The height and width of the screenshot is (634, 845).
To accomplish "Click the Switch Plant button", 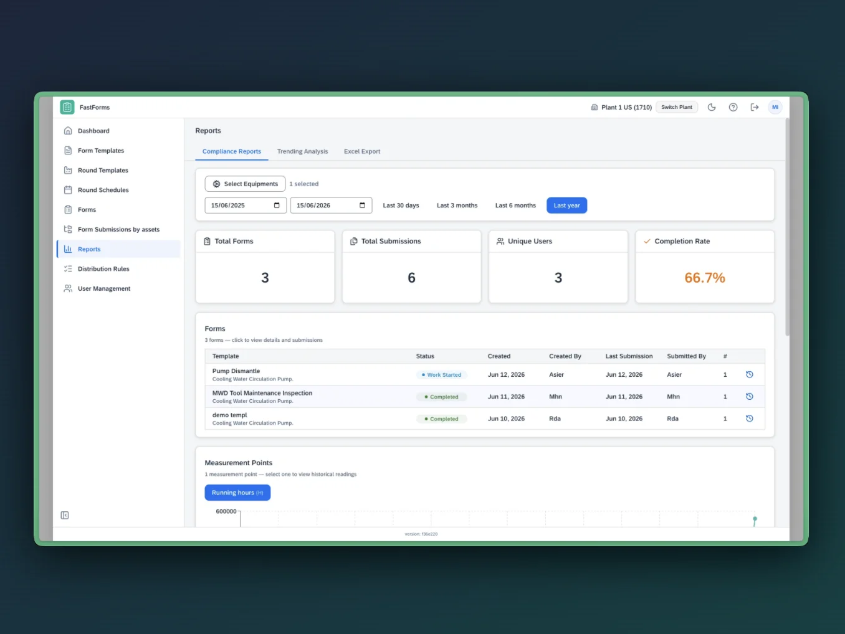I will coord(677,107).
